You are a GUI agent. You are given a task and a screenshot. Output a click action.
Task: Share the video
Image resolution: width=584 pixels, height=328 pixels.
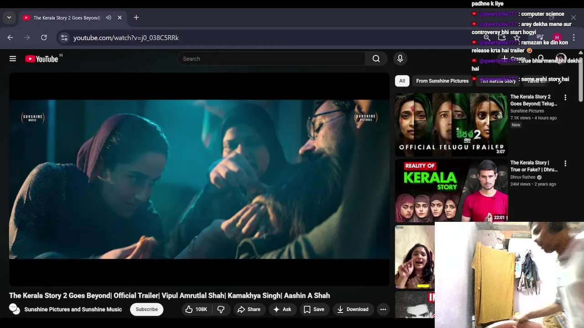pyautogui.click(x=249, y=309)
